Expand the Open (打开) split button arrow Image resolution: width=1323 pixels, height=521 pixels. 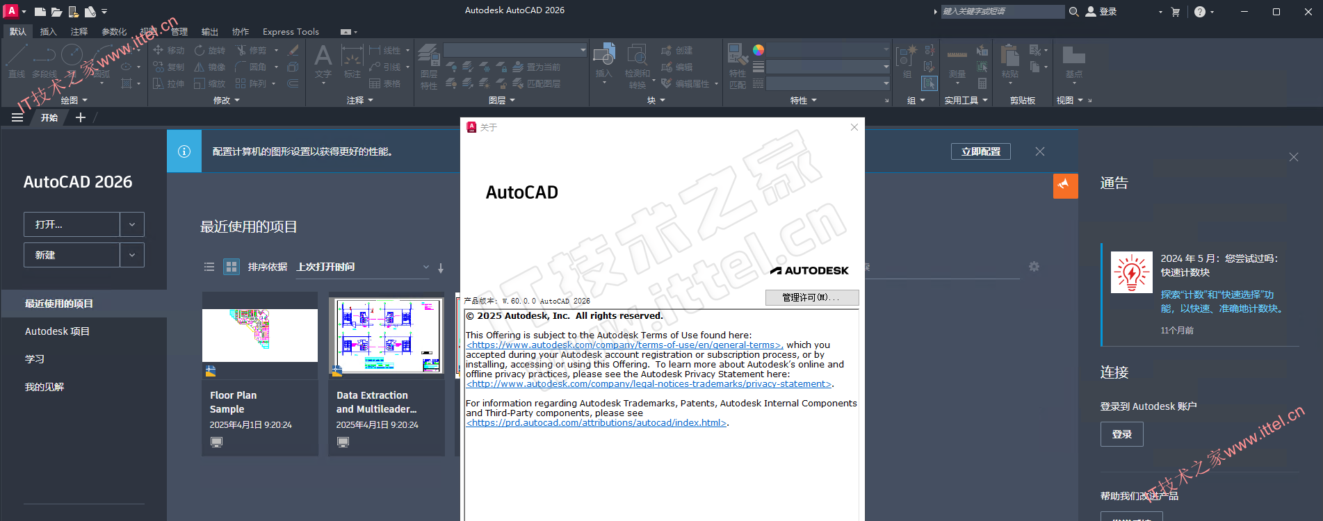coord(132,224)
